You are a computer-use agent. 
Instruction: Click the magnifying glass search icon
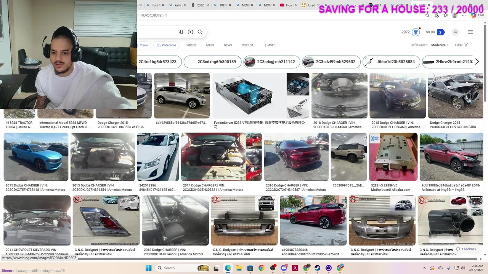(x=200, y=32)
